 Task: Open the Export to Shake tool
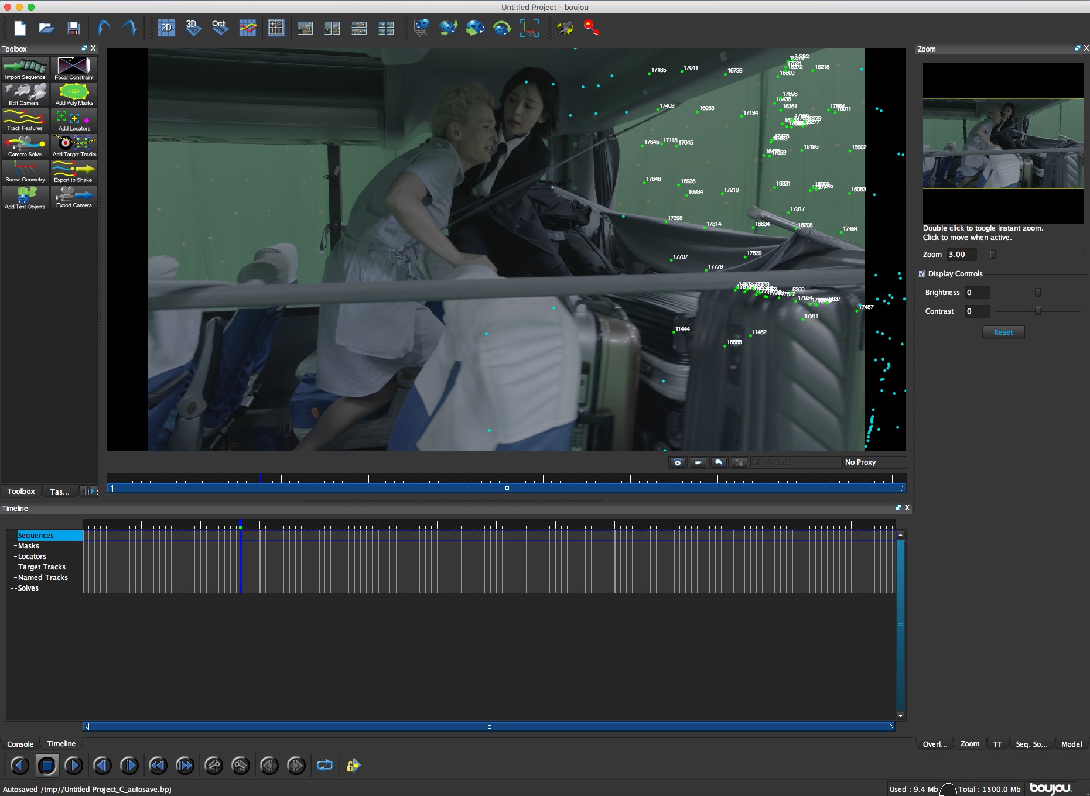pos(74,172)
